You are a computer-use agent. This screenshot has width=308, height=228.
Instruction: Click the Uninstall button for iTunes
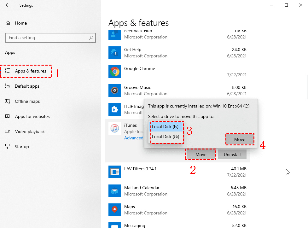(x=232, y=154)
